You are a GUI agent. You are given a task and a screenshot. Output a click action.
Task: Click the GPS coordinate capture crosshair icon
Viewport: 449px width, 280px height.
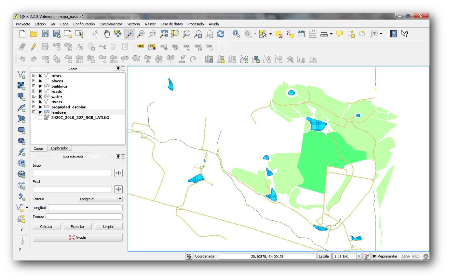pos(22,241)
